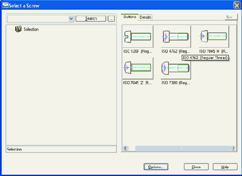Viewport: 242px width, 176px height.
Task: Click the ellipsis button next to Search
Action: [111, 19]
